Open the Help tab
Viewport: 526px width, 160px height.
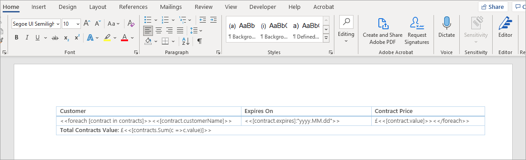[x=294, y=7]
